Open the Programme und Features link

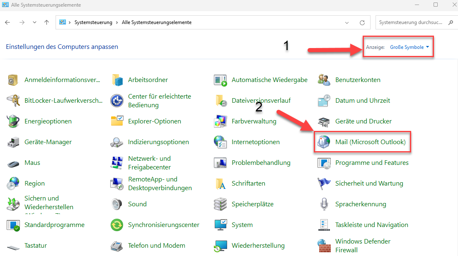click(x=371, y=163)
